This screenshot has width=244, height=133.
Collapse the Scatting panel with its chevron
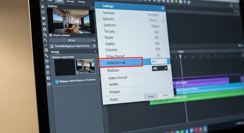click(92, 8)
